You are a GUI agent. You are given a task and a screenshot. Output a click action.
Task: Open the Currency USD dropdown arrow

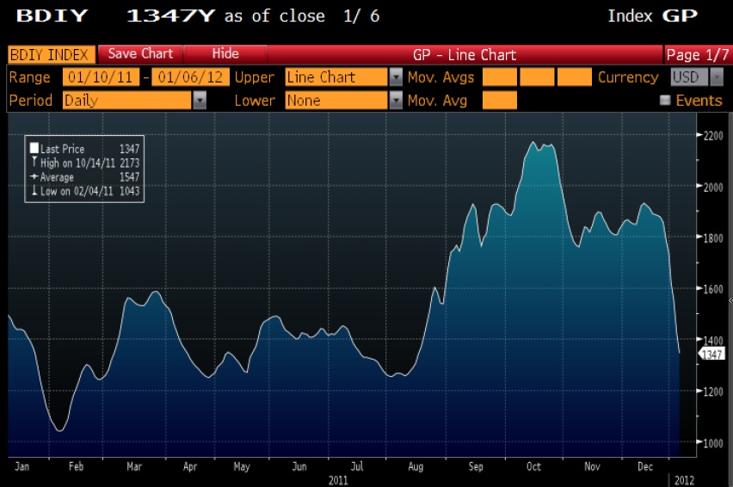[x=717, y=77]
